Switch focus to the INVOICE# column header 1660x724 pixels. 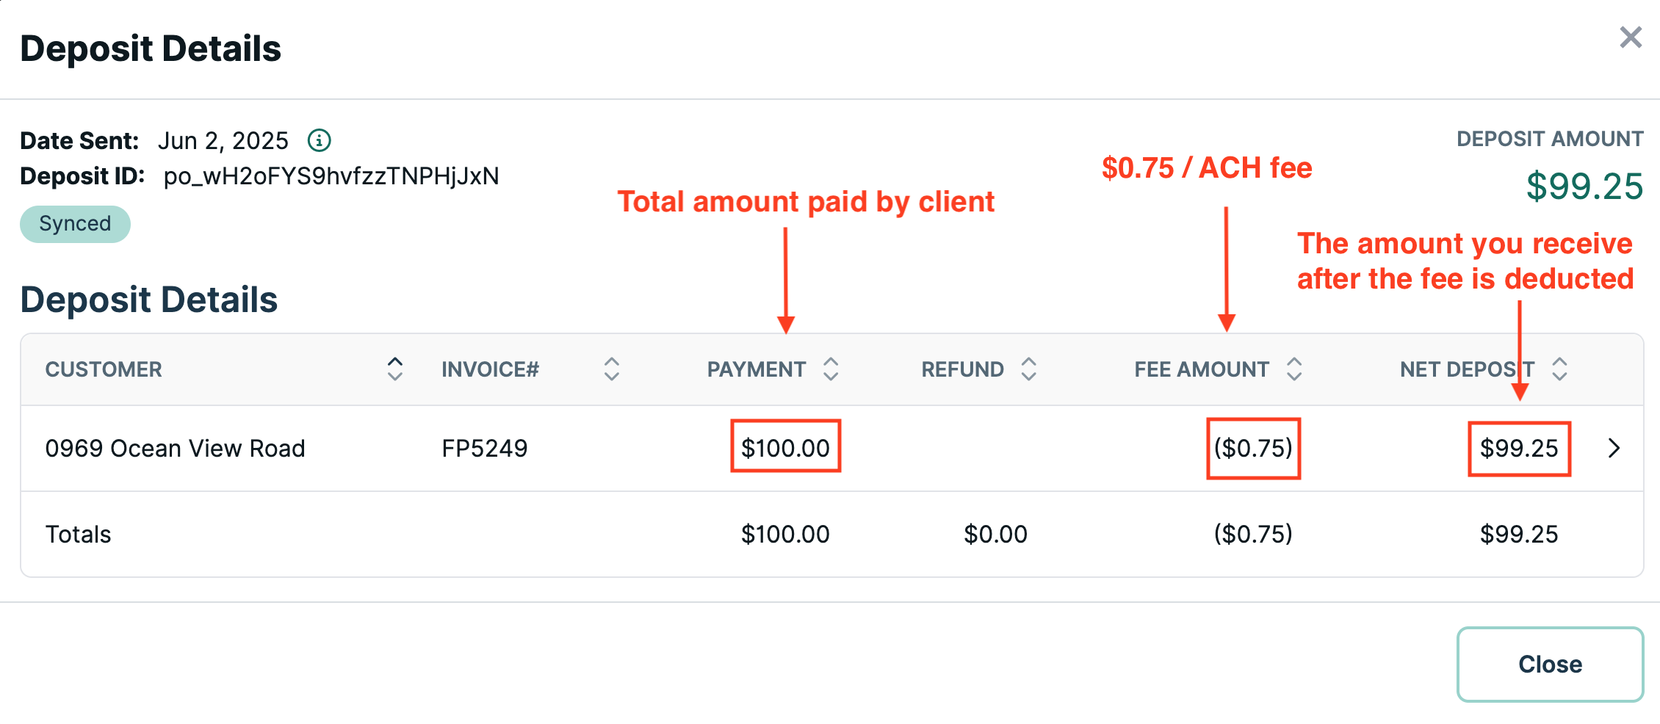coord(490,369)
